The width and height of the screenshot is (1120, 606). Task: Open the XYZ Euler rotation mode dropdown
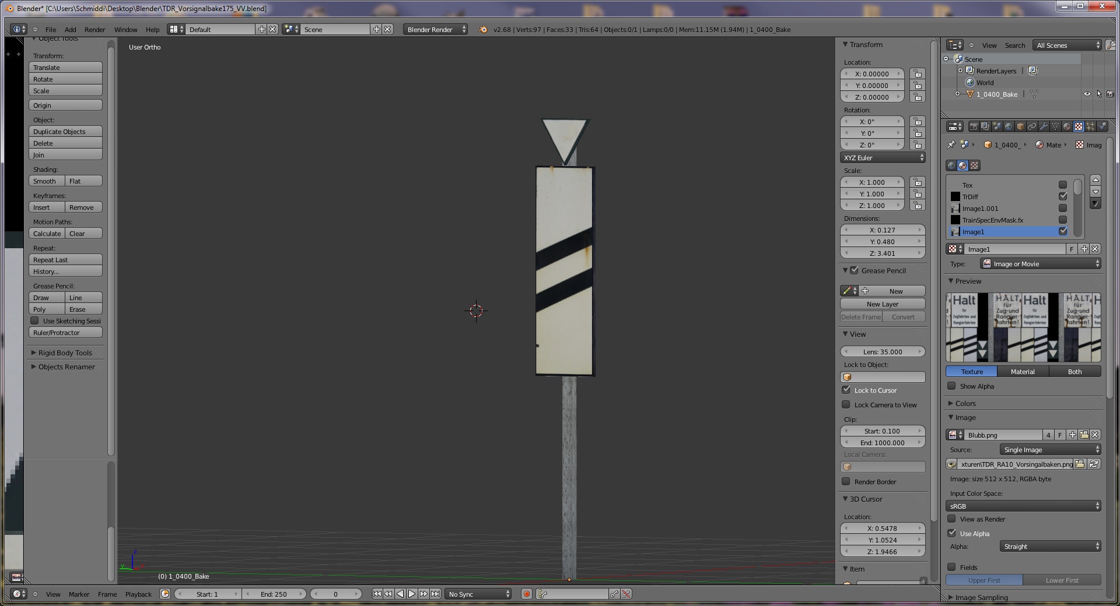tap(883, 158)
